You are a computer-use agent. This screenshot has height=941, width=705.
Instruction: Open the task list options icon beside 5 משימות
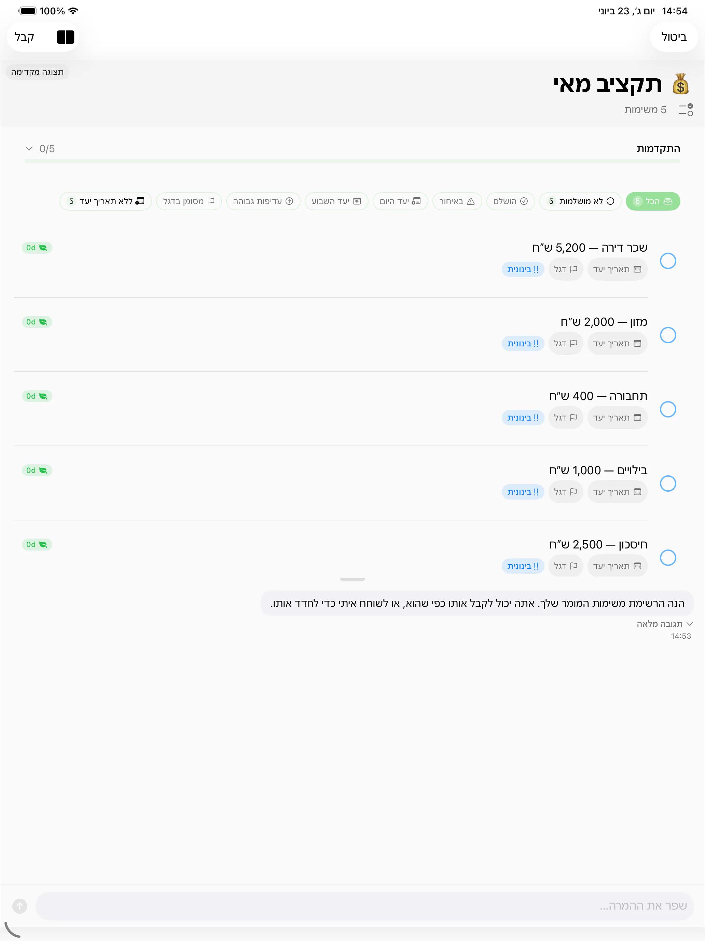686,110
